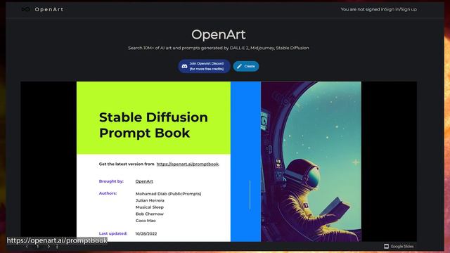The width and height of the screenshot is (450, 253).
Task: Open the openart.ai/promptbook link in the slide
Action: pos(188,164)
